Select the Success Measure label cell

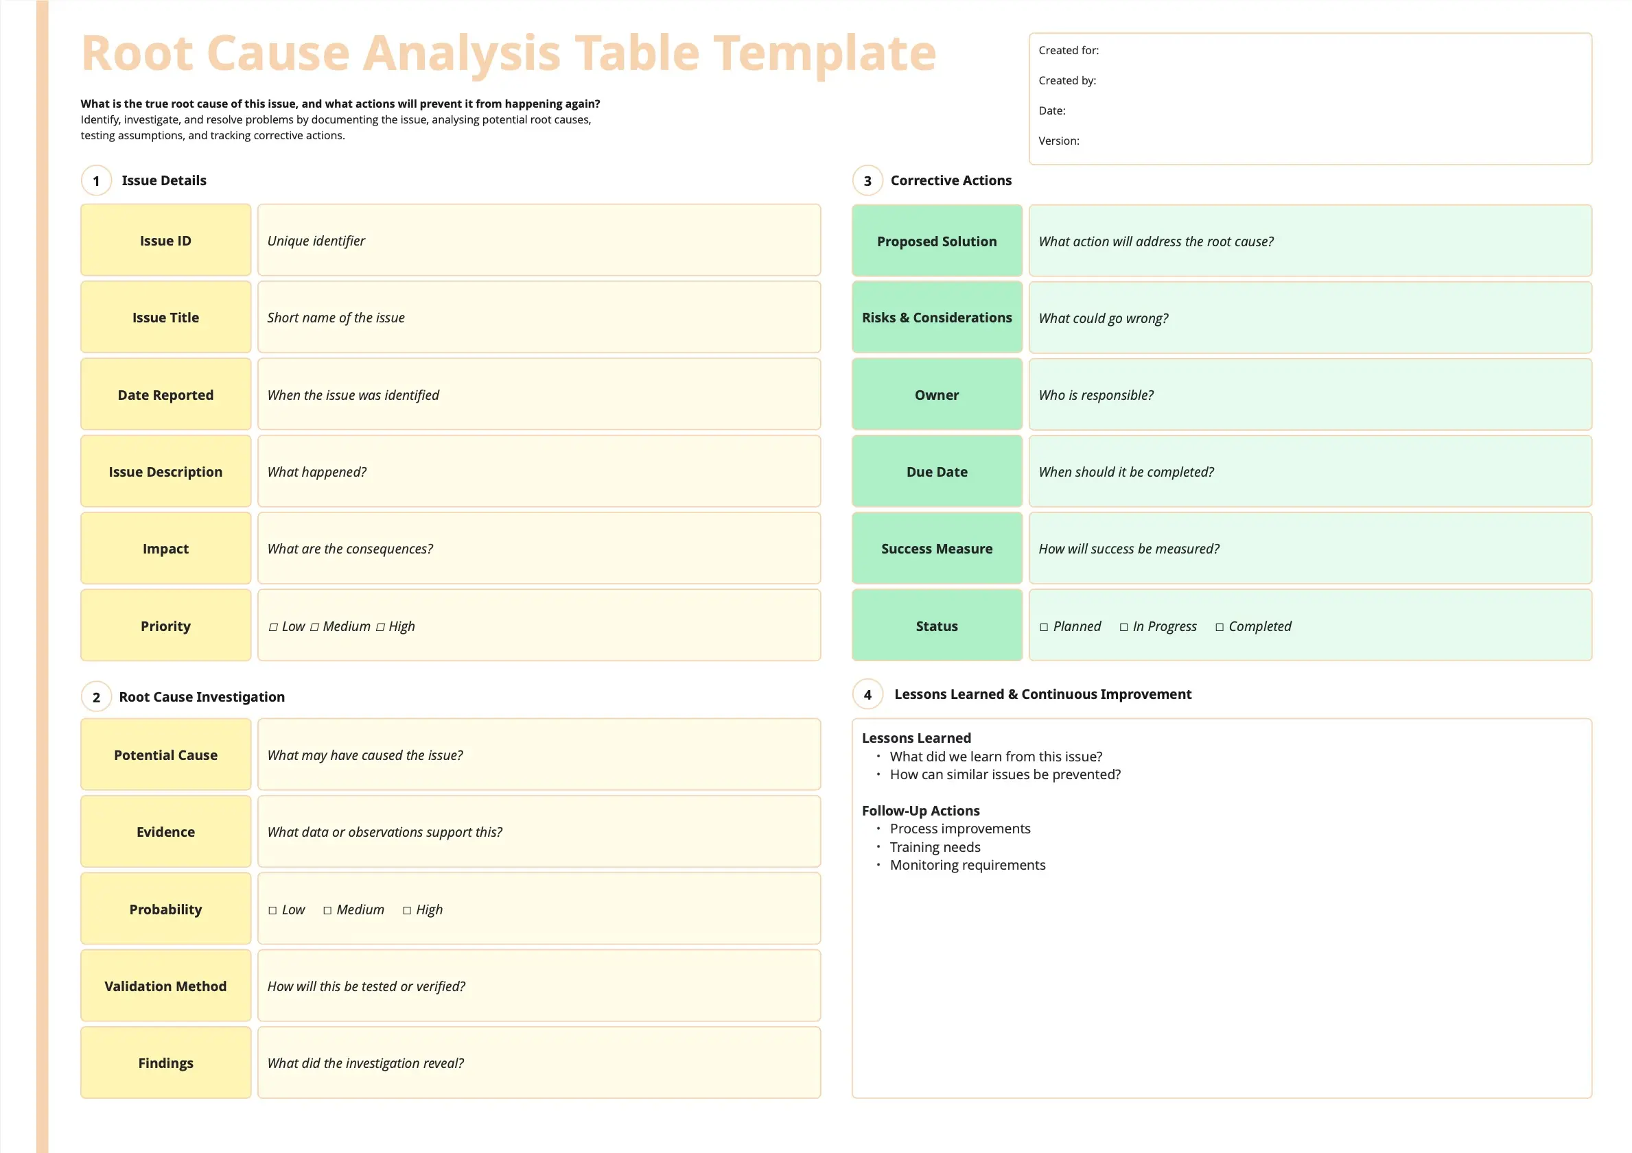coord(937,549)
